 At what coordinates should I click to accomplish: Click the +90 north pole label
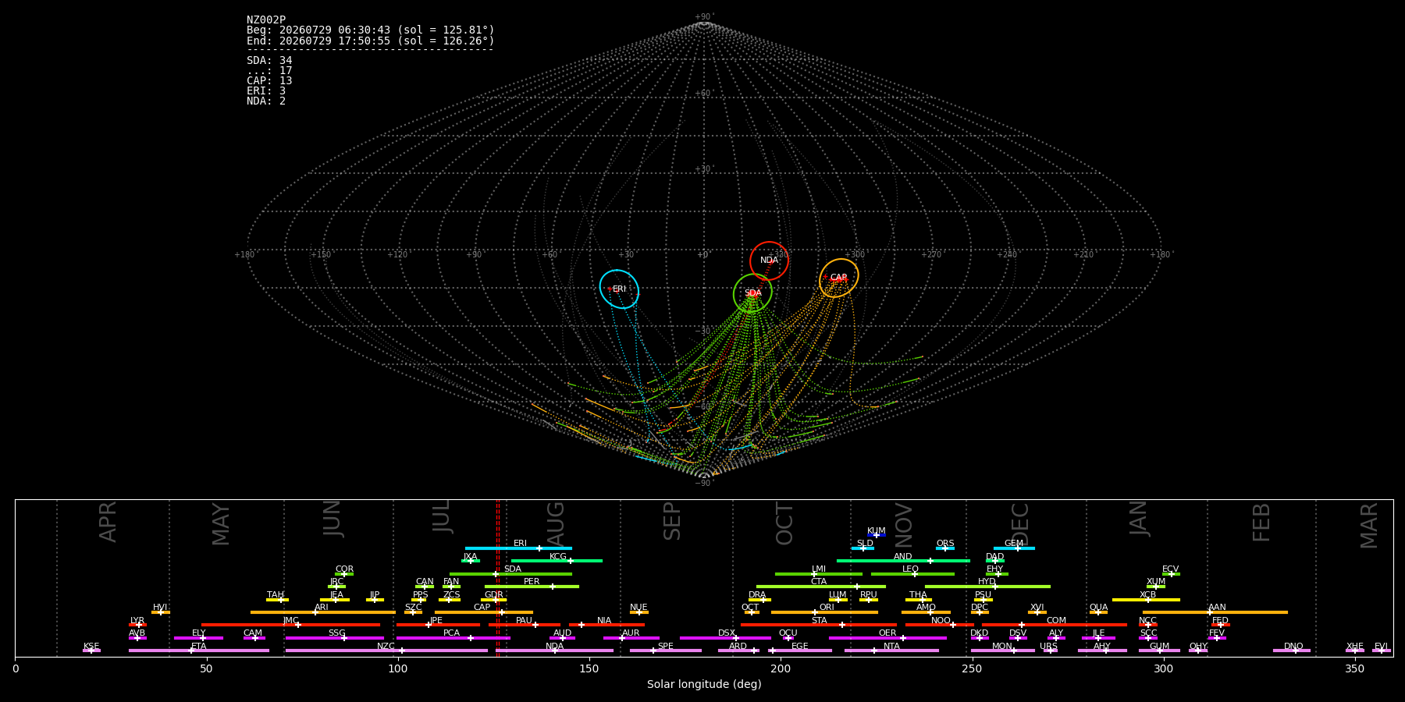[x=704, y=17]
